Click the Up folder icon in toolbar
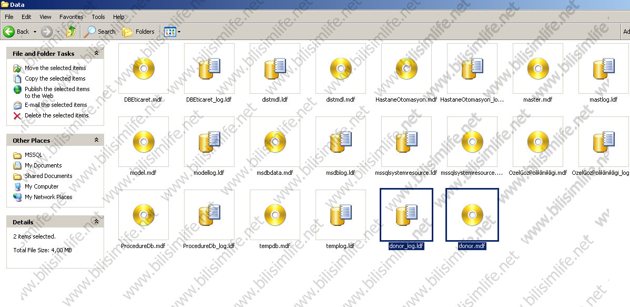630x307 pixels. click(71, 32)
